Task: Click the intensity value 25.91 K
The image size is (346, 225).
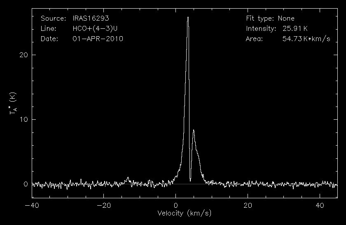Action: tap(295, 28)
